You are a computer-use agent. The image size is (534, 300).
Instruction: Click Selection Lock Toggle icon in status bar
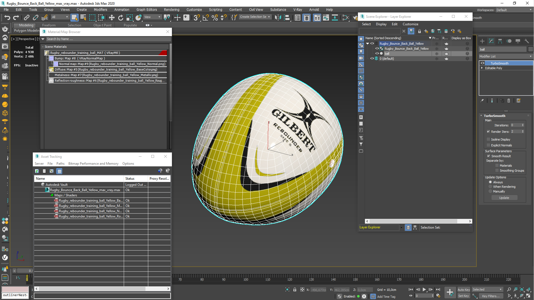pyautogui.click(x=295, y=290)
